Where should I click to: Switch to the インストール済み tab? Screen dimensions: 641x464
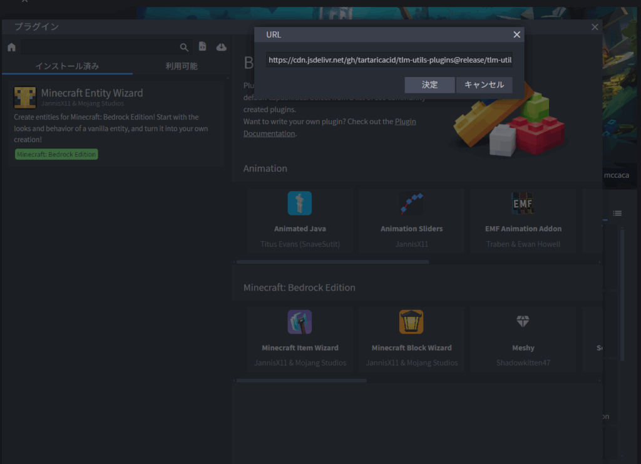coord(67,66)
